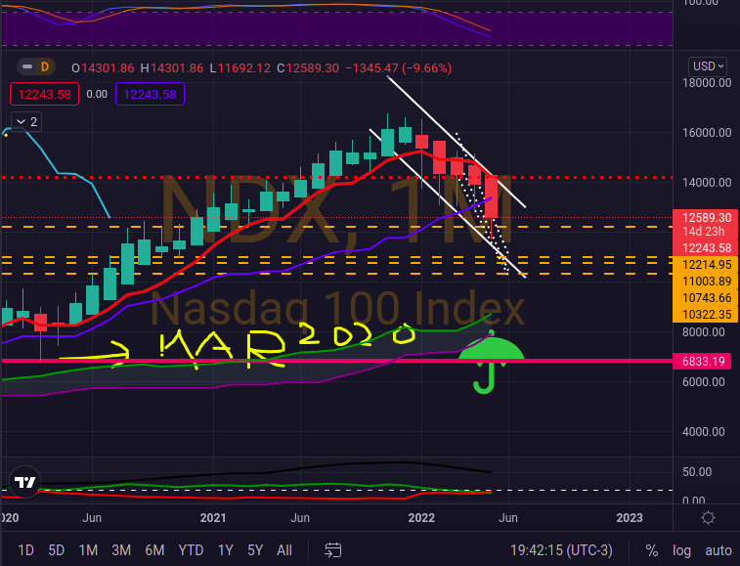The height and width of the screenshot is (566, 740).
Task: Toggle auto scale mode
Action: [x=718, y=550]
